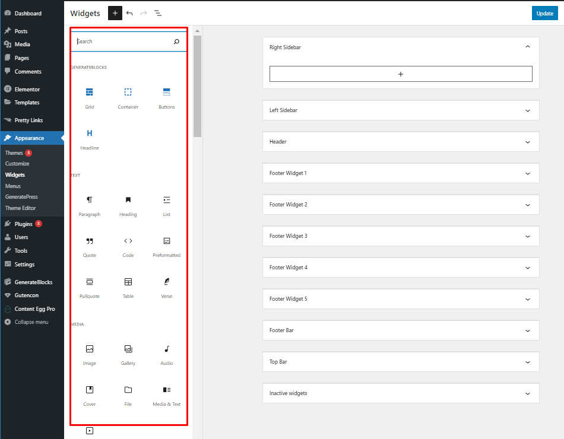This screenshot has height=439, width=564.
Task: Click the Undo arrow in the toolbar
Action: click(x=129, y=12)
